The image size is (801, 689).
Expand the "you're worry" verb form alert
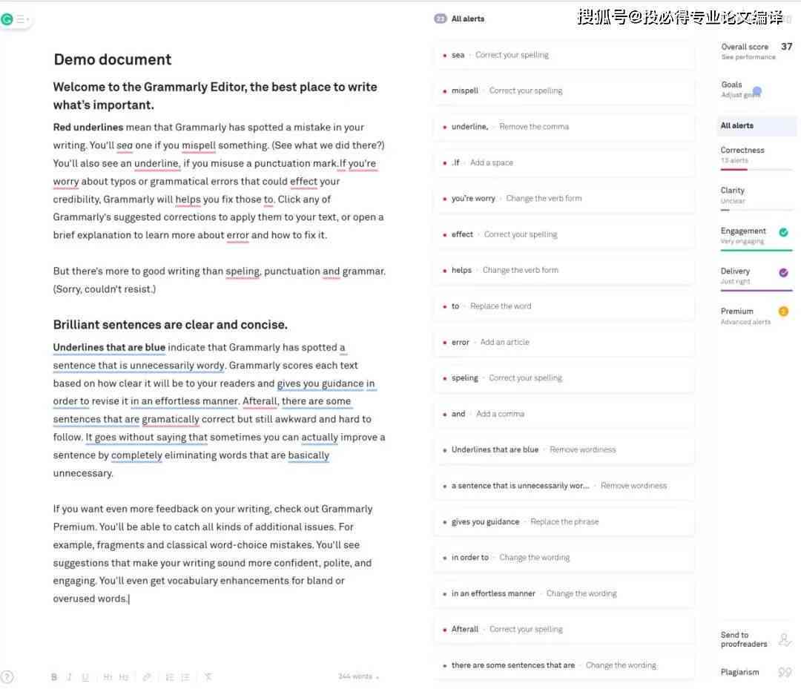click(564, 198)
